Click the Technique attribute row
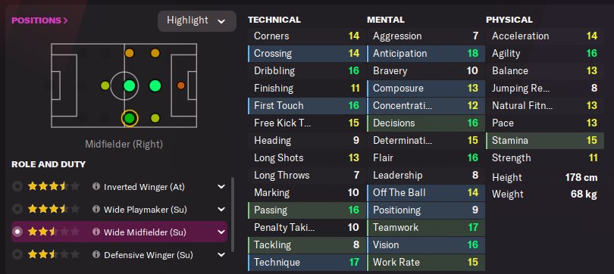 coord(306,263)
